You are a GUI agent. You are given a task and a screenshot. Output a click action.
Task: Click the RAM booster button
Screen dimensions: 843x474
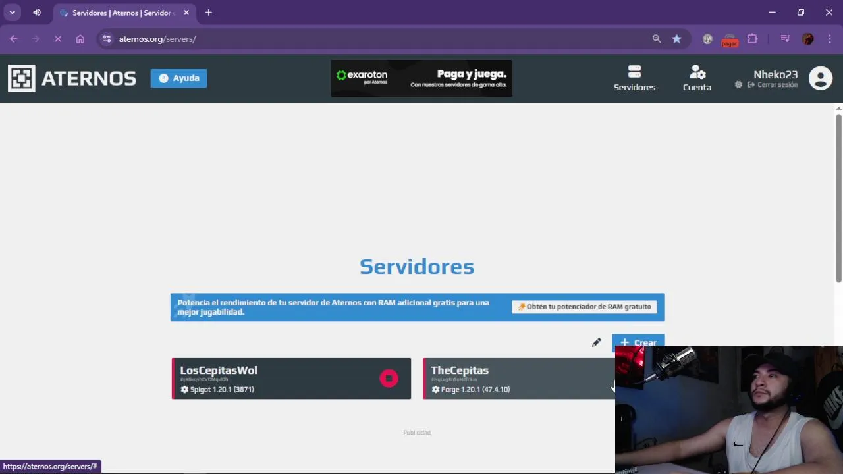584,307
